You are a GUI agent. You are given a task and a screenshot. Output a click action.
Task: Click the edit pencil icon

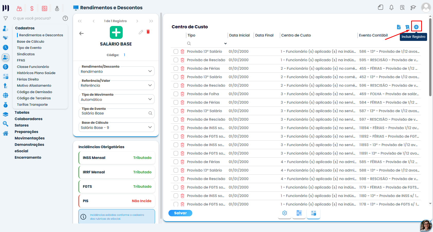[x=141, y=32]
